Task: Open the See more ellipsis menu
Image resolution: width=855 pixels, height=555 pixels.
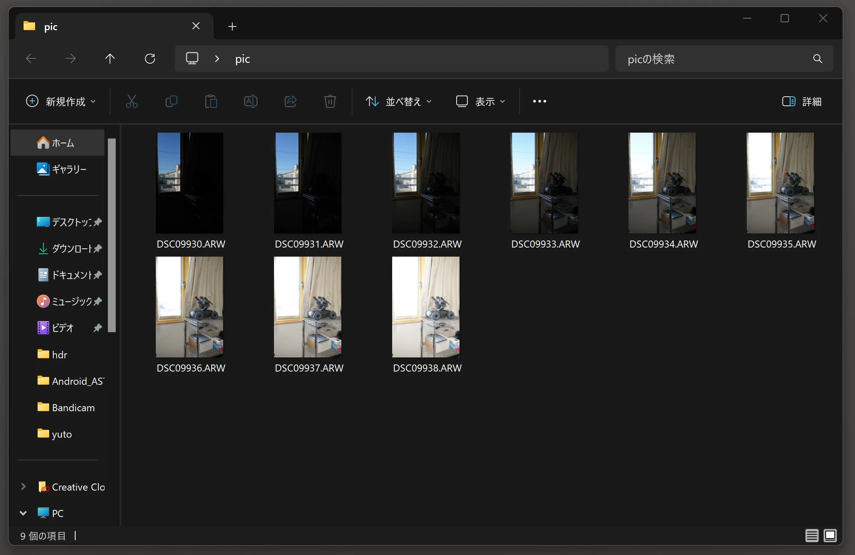Action: (539, 101)
